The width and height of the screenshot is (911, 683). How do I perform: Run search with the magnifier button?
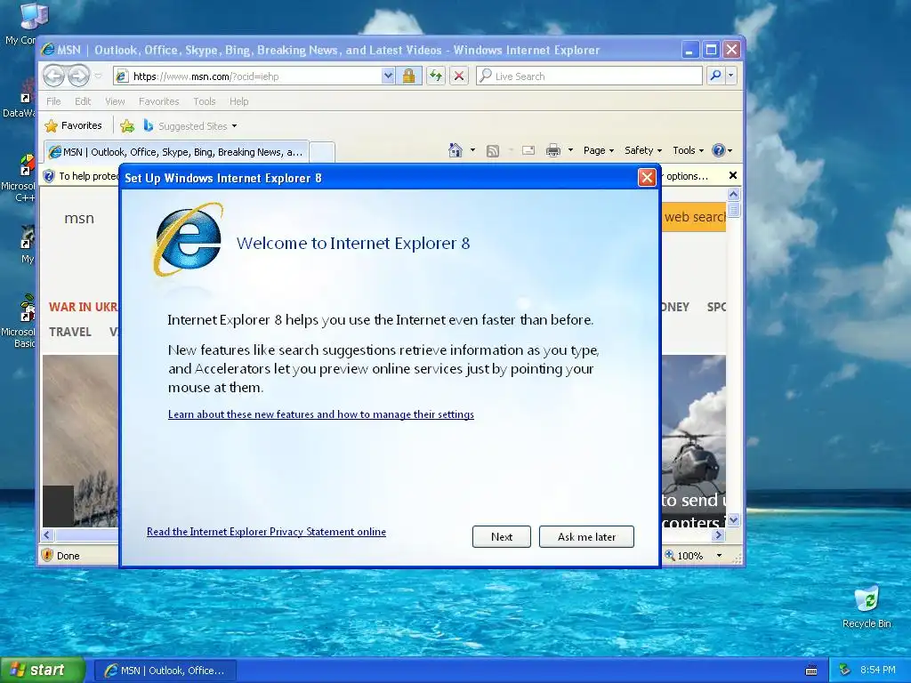pyautogui.click(x=716, y=76)
